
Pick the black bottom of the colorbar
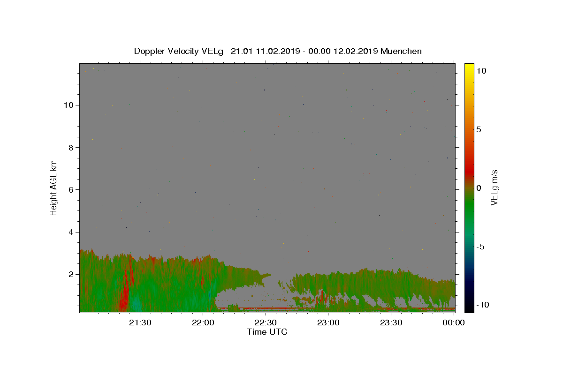click(469, 306)
